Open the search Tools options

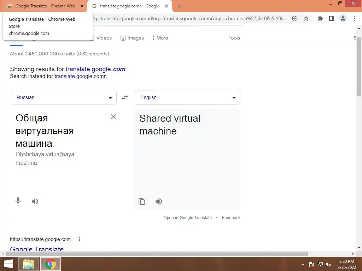pos(234,38)
